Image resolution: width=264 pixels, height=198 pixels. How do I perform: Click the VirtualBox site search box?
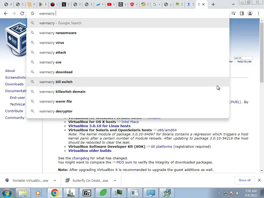coord(243,58)
